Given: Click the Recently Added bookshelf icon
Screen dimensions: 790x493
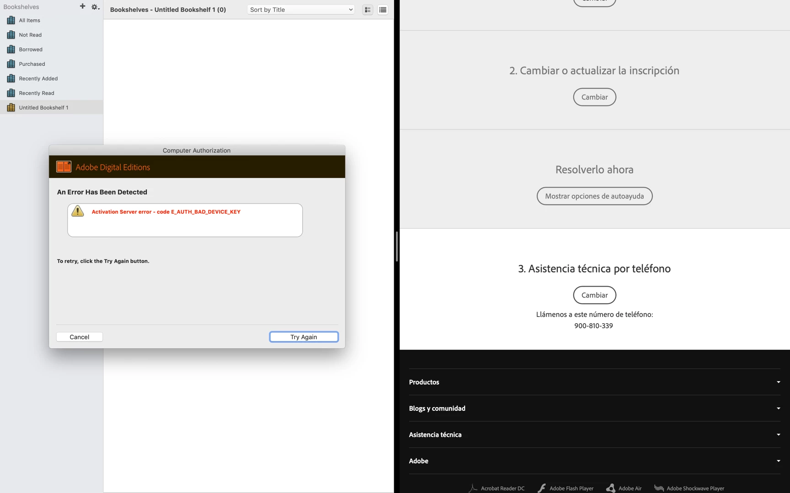Looking at the screenshot, I should (11, 79).
